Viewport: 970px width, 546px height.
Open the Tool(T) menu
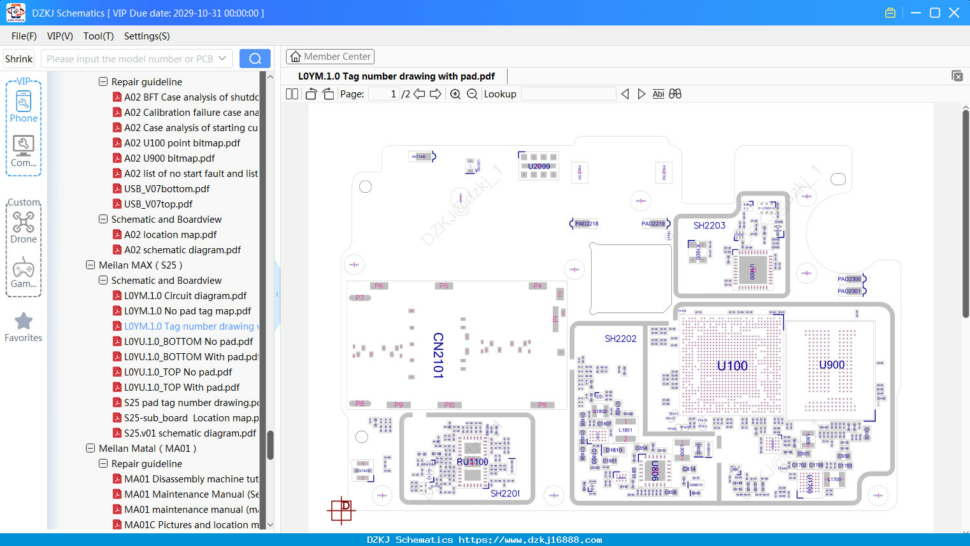[x=99, y=36]
